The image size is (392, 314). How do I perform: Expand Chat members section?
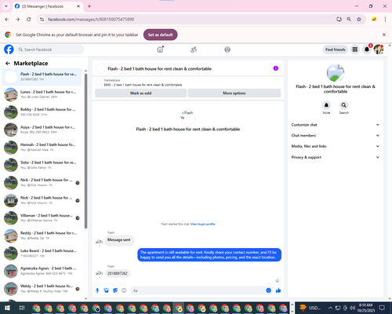[336, 136]
